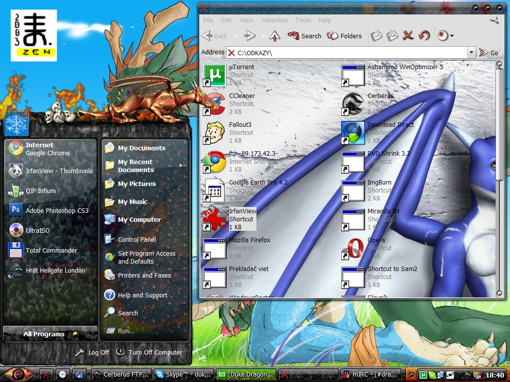
Task: Open the Forward history dropdown arrow
Action: (263, 36)
